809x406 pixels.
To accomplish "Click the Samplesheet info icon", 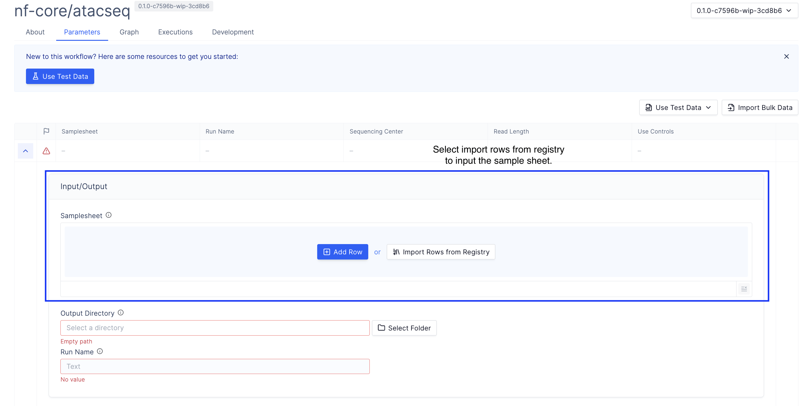I will coord(109,215).
